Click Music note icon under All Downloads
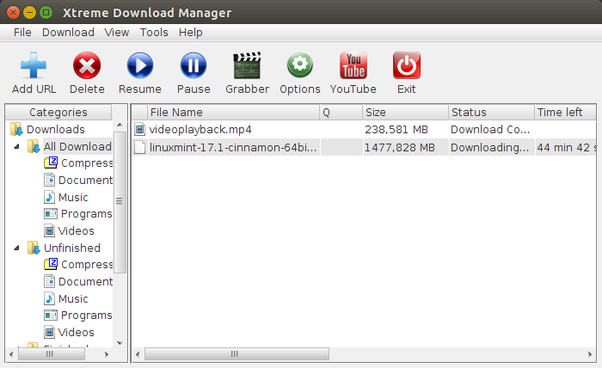 (49, 197)
